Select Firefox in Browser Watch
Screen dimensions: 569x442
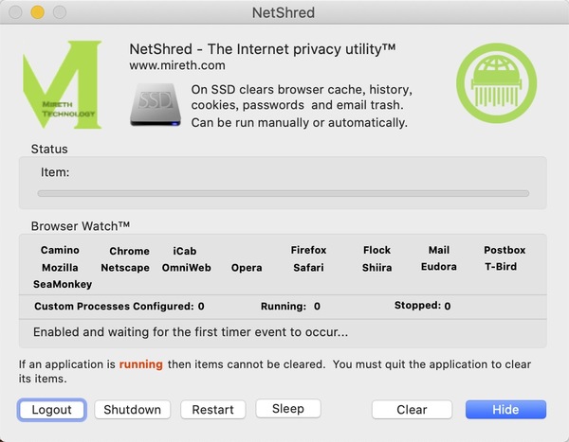click(x=308, y=250)
